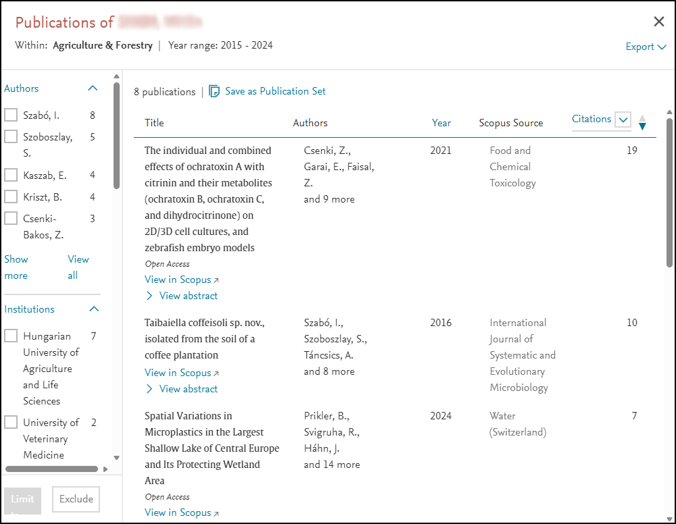The image size is (676, 524).
Task: Click 'and 14 more' authors text
Action: click(331, 465)
